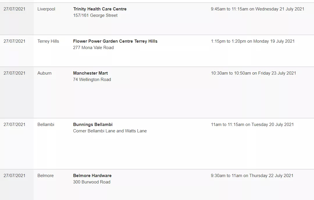Click the 300 Burwood Road address
This screenshot has width=314, height=200.
click(92, 182)
